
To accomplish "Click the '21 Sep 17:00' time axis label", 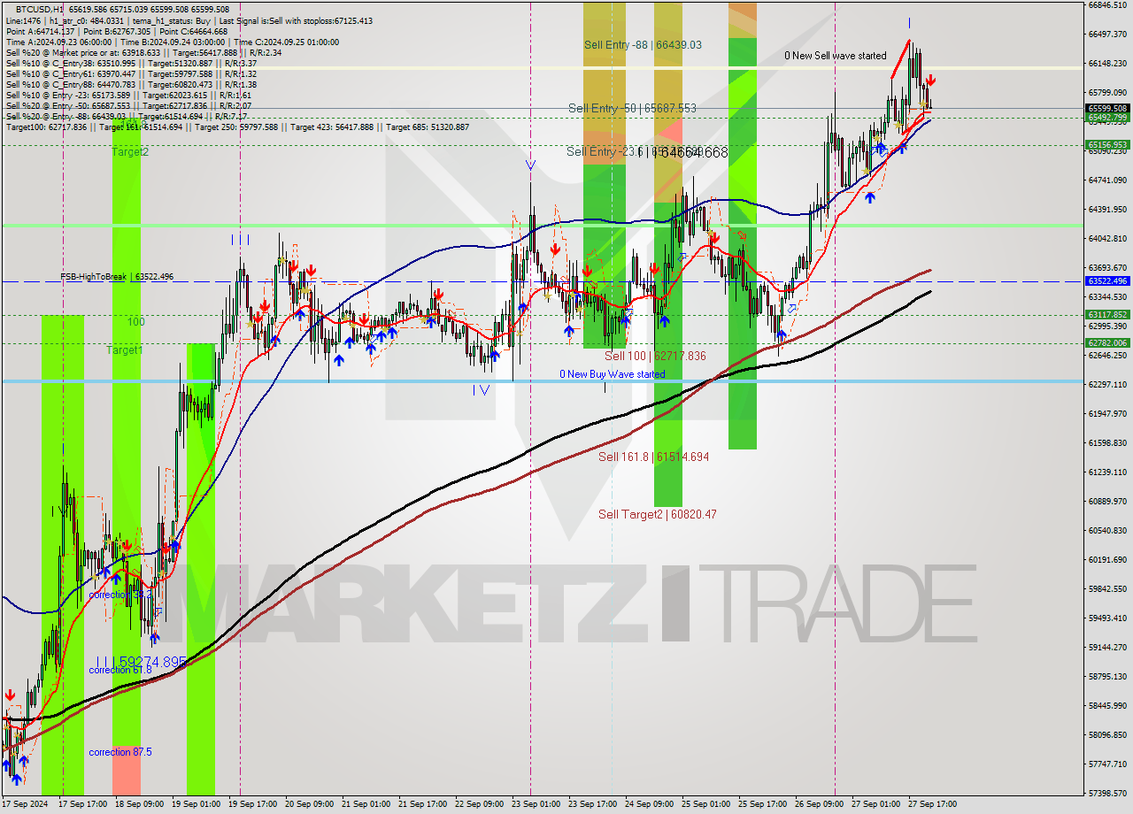I will (422, 804).
